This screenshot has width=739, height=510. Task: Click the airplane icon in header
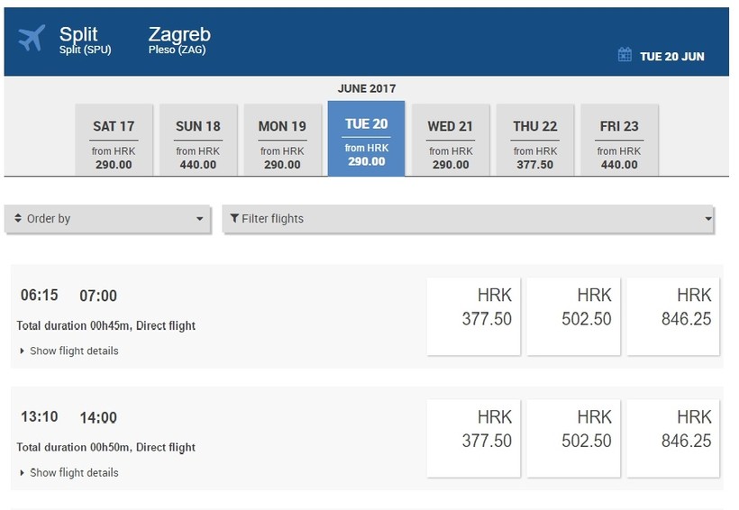[x=32, y=38]
